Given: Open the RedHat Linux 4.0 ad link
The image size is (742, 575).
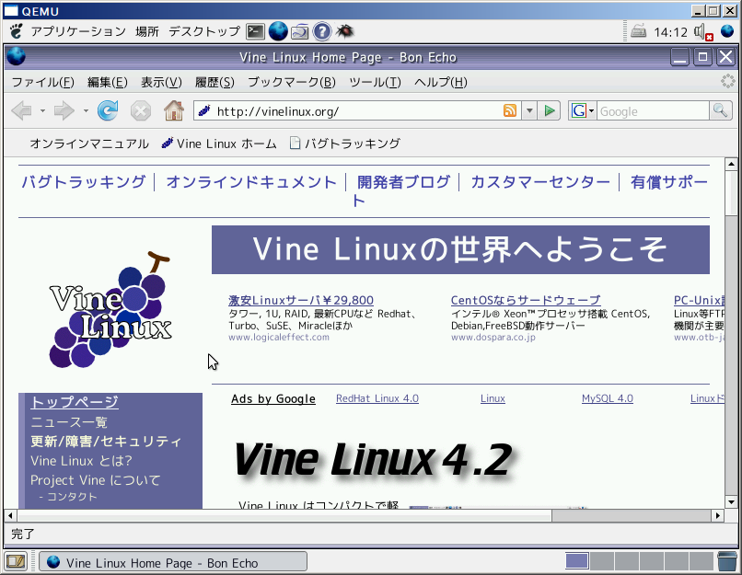Looking at the screenshot, I should tap(377, 398).
